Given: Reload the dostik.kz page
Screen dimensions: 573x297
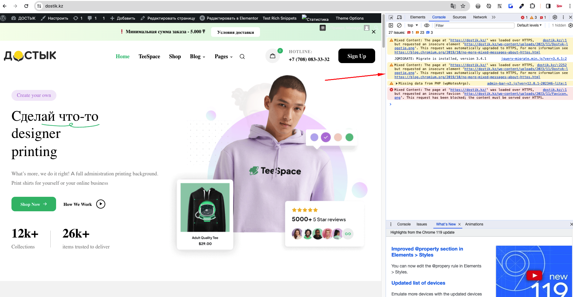Looking at the screenshot, I should click(26, 6).
